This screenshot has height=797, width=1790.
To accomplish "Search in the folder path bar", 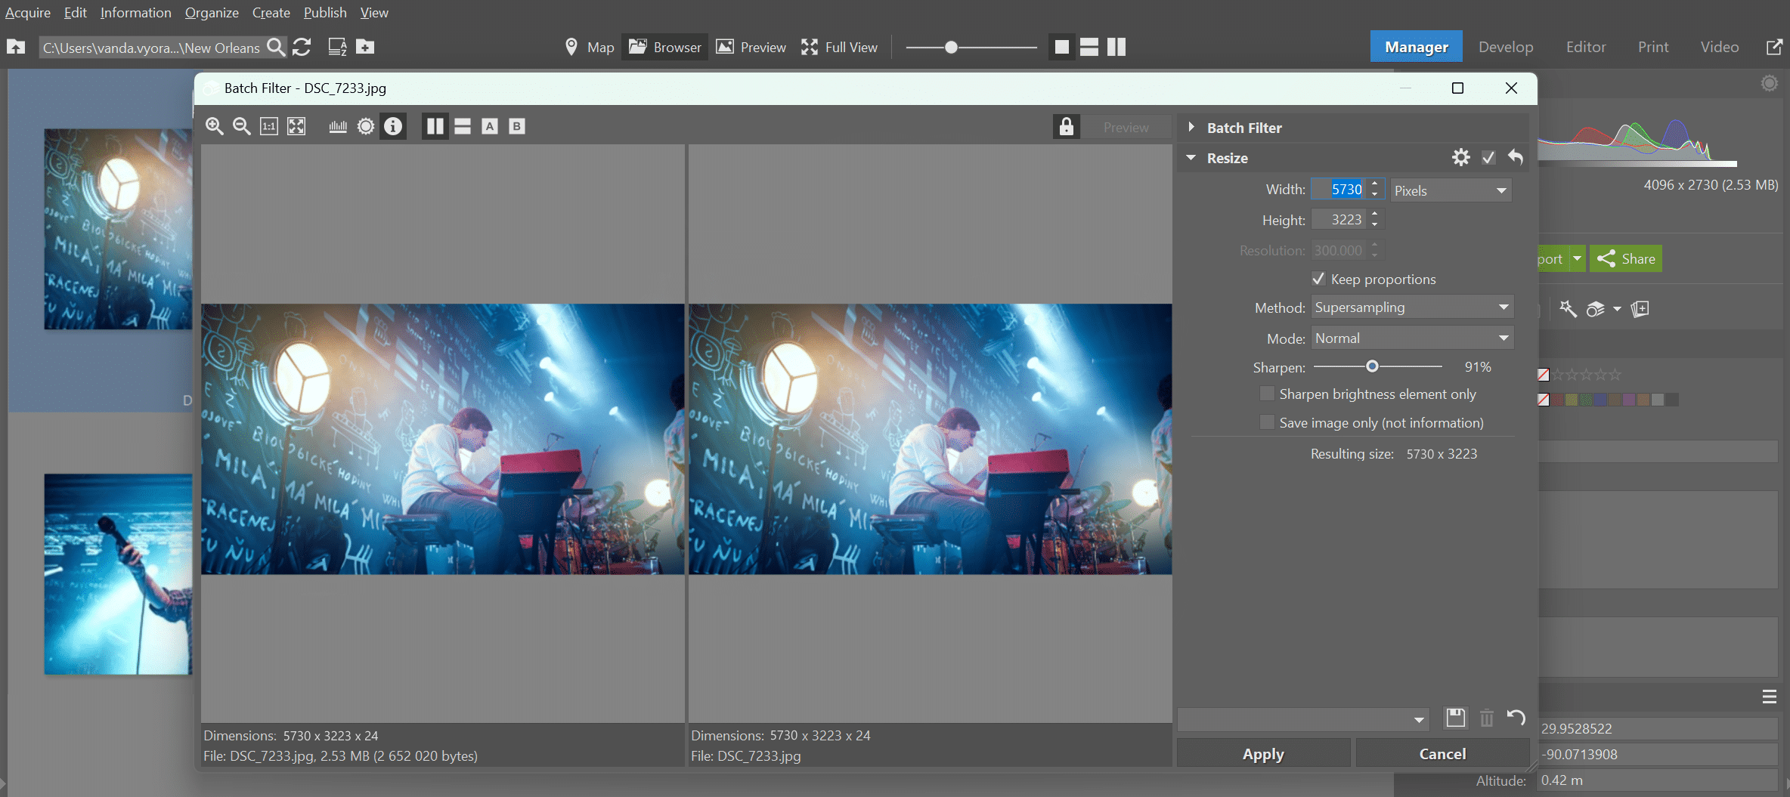I will pyautogui.click(x=277, y=47).
